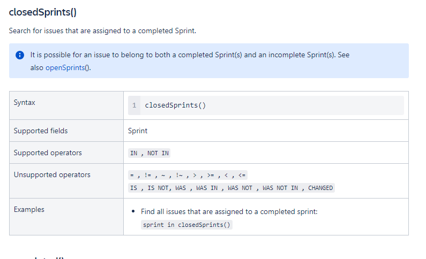Click the blue info icon in the note panel
This screenshot has height=259, width=426.
[x=20, y=55]
